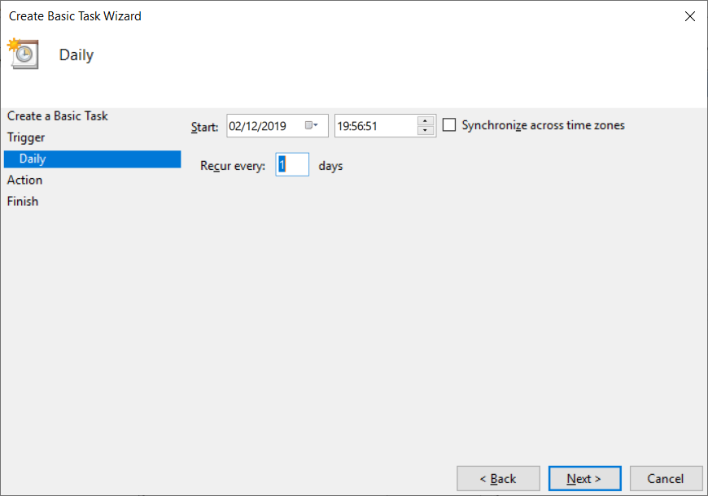The height and width of the screenshot is (496, 708).
Task: Cancel the wizard
Action: 666,478
